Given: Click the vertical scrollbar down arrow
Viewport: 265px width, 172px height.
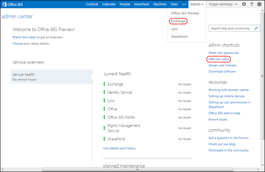Looking at the screenshot, I should click(x=263, y=165).
